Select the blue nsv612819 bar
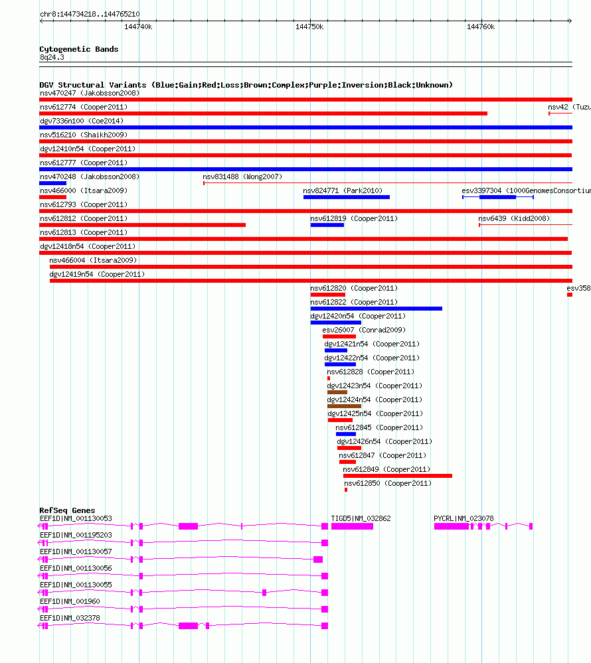This screenshot has height=663, width=591. coord(327,225)
